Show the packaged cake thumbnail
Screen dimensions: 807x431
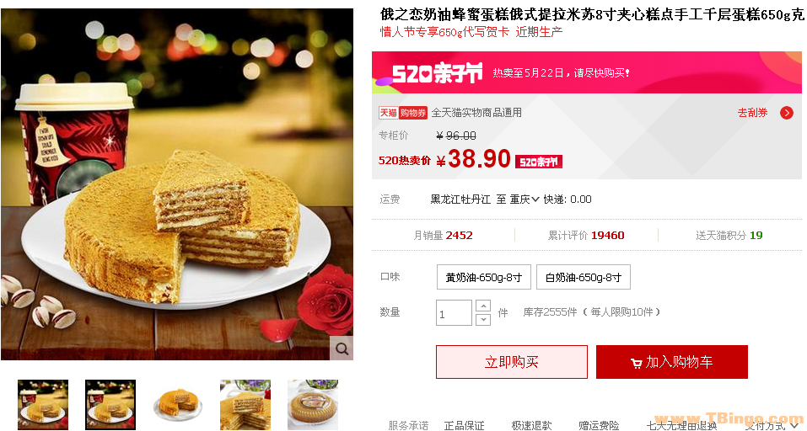[312, 405]
